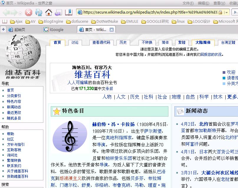The image size is (238, 188).
Task: Expand the address bar URL dropdown
Action: pos(226,12)
